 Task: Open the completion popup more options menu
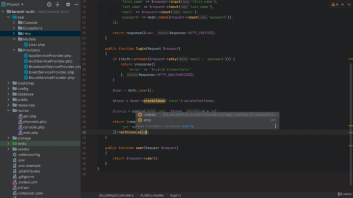[x=276, y=126]
